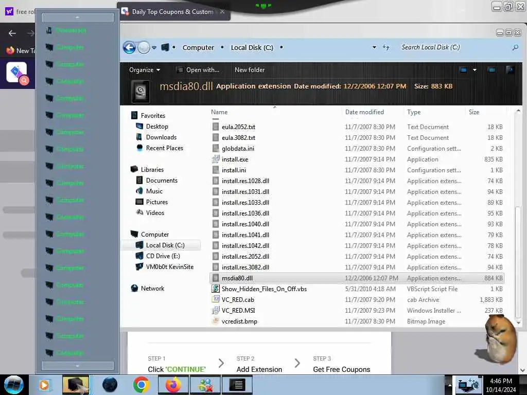The height and width of the screenshot is (395, 527).
Task: Click browser back arrow in Yahoo window
Action: pos(12,33)
